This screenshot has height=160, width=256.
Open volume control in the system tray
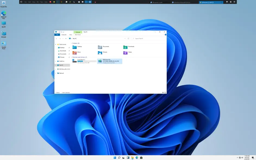242,158
